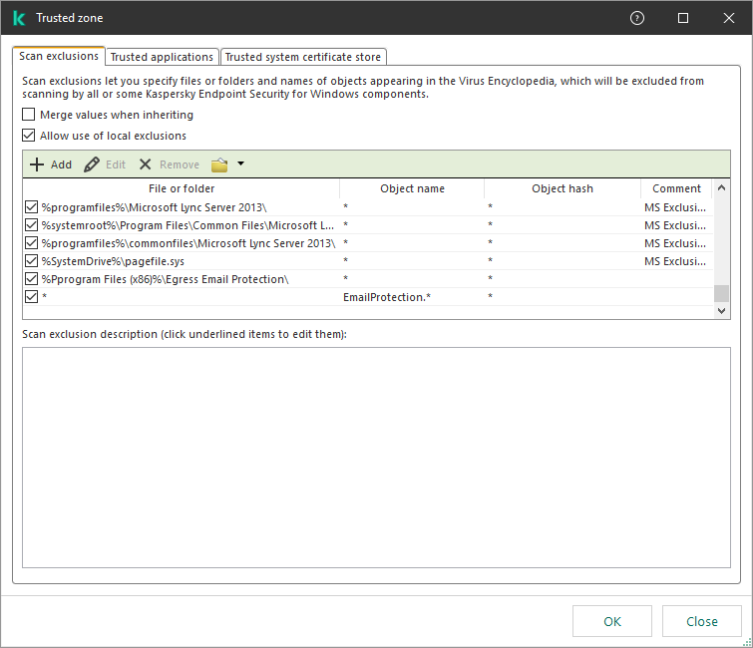Switch to the Scan exclusions tab
The width and height of the screenshot is (753, 648).
point(59,56)
